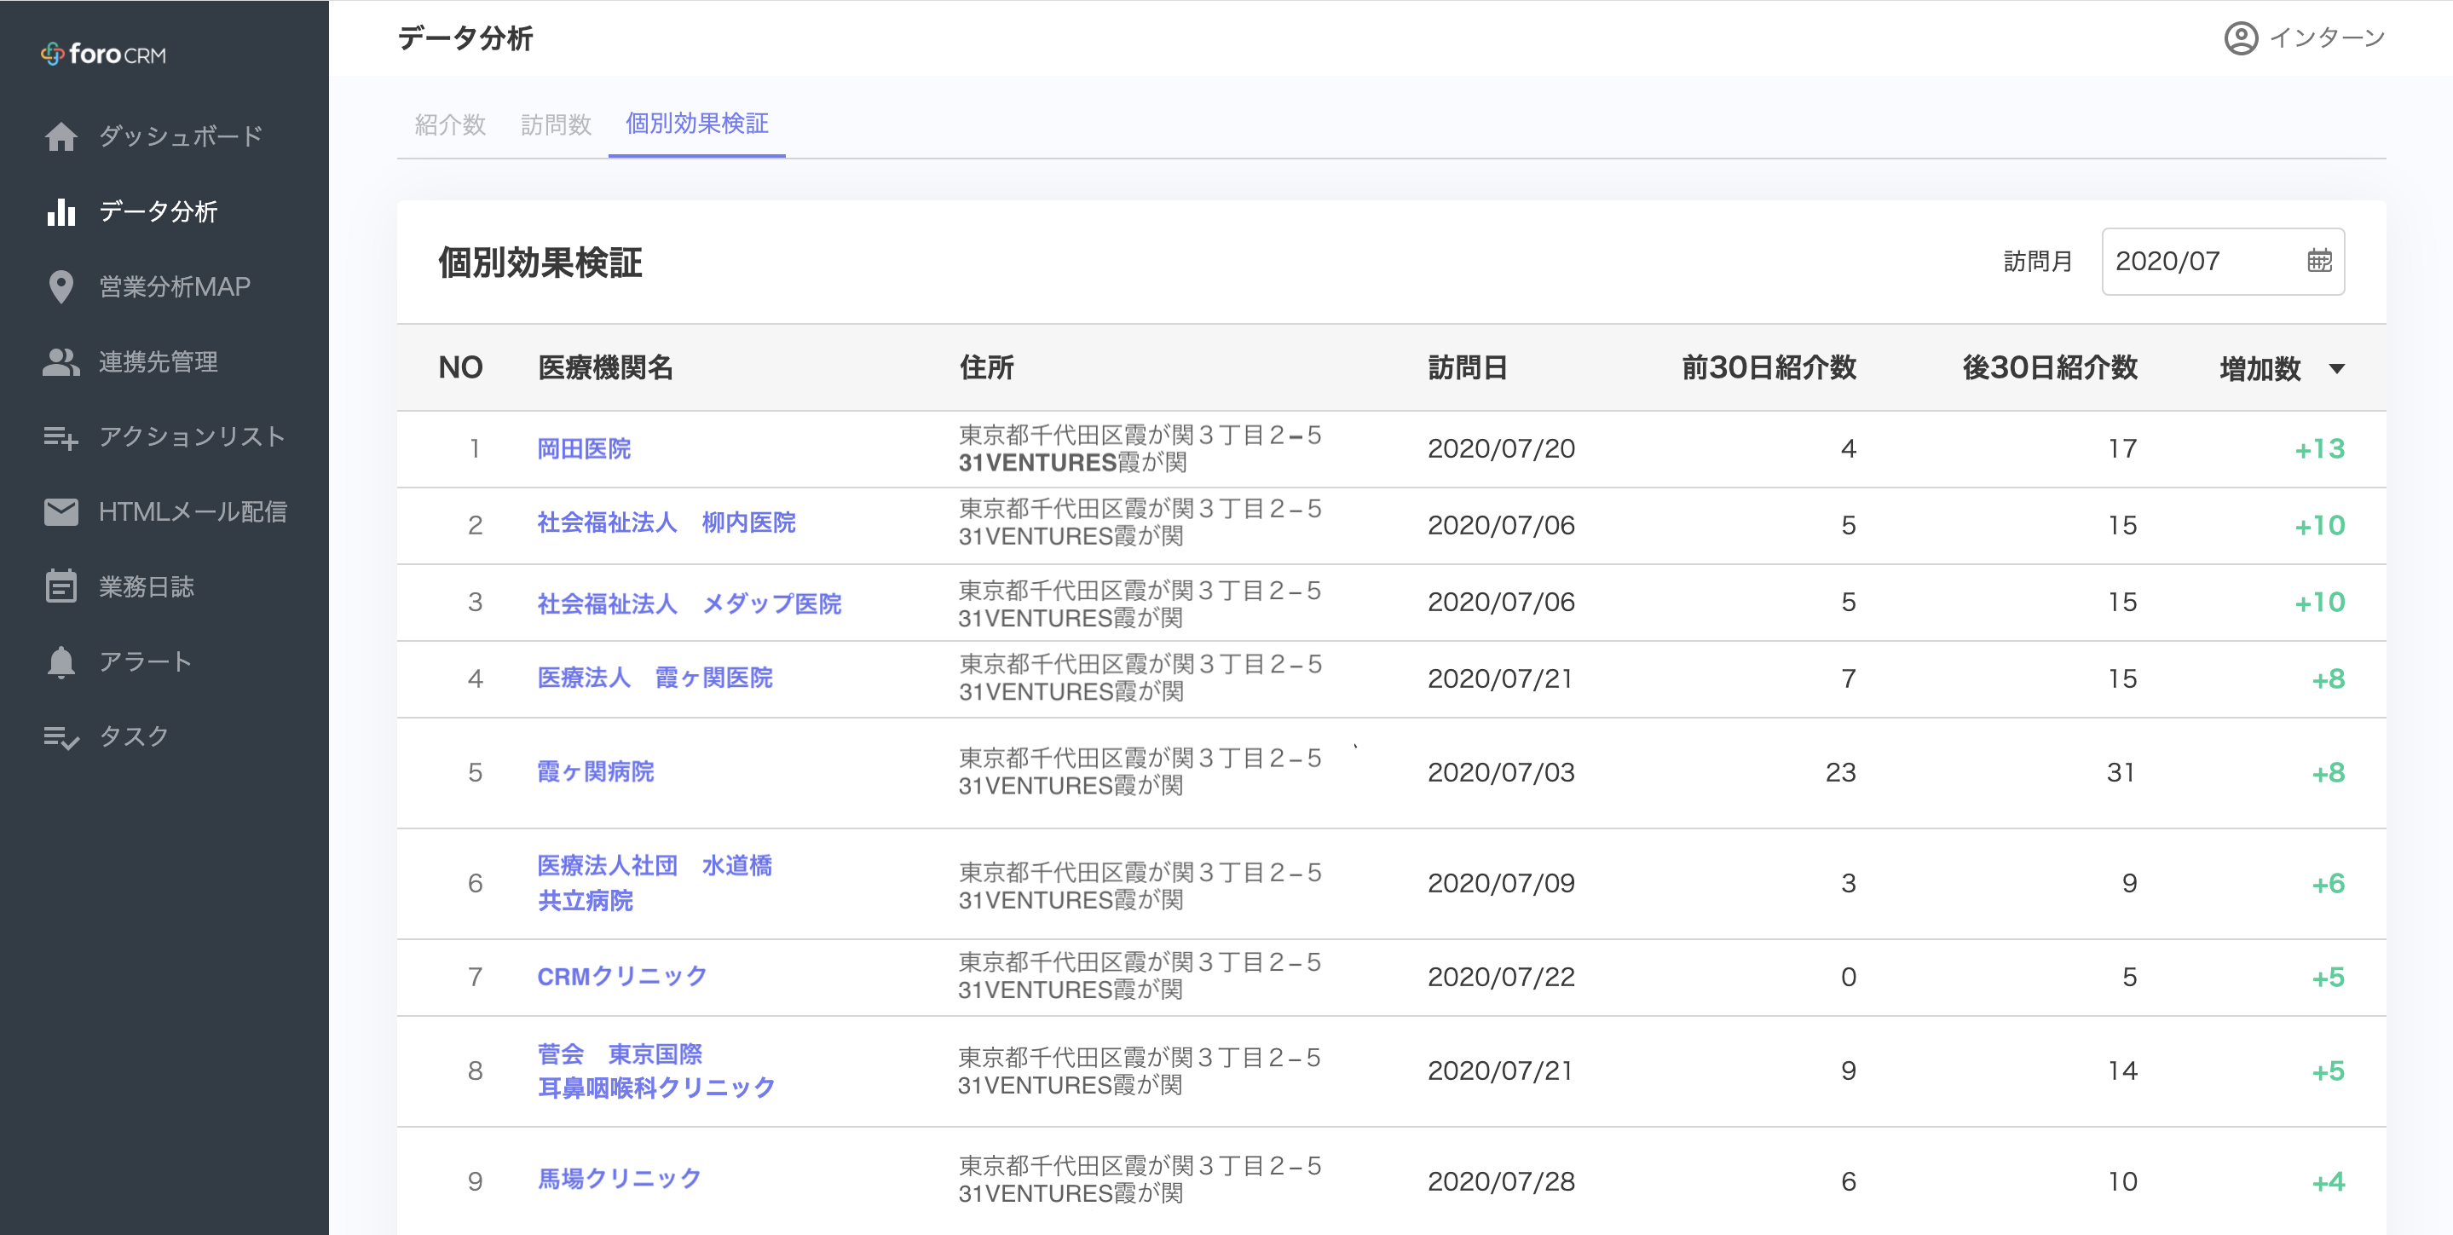Open アクションリスト menu label
This screenshot has height=1235, width=2453.
click(x=193, y=437)
